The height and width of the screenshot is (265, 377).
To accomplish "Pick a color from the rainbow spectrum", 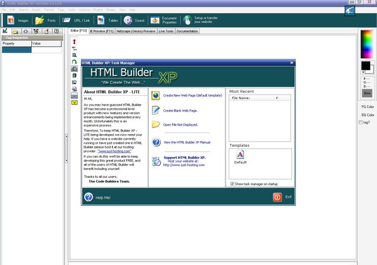I will tap(367, 44).
